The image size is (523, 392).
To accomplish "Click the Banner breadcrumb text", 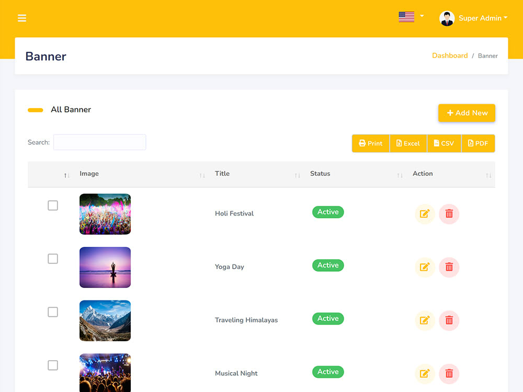I will 487,56.
